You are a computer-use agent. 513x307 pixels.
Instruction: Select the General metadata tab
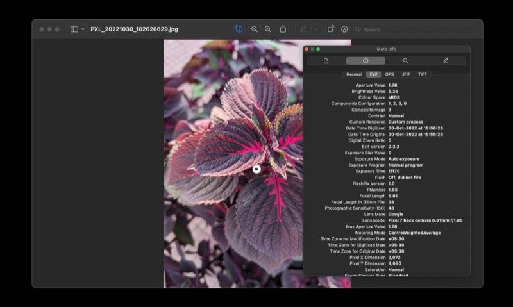point(354,74)
